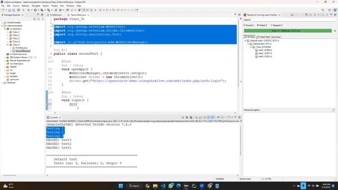Open the Run menu
The height and width of the screenshot is (190, 338).
coord(62,6)
